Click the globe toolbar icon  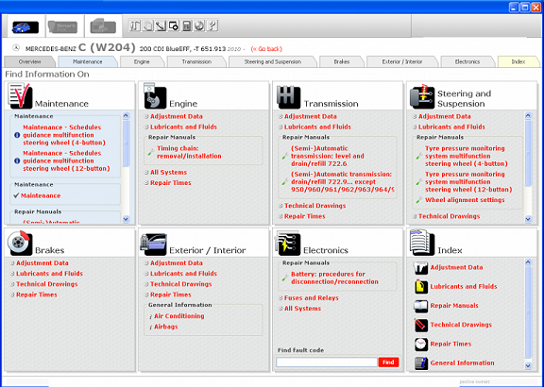point(199,25)
